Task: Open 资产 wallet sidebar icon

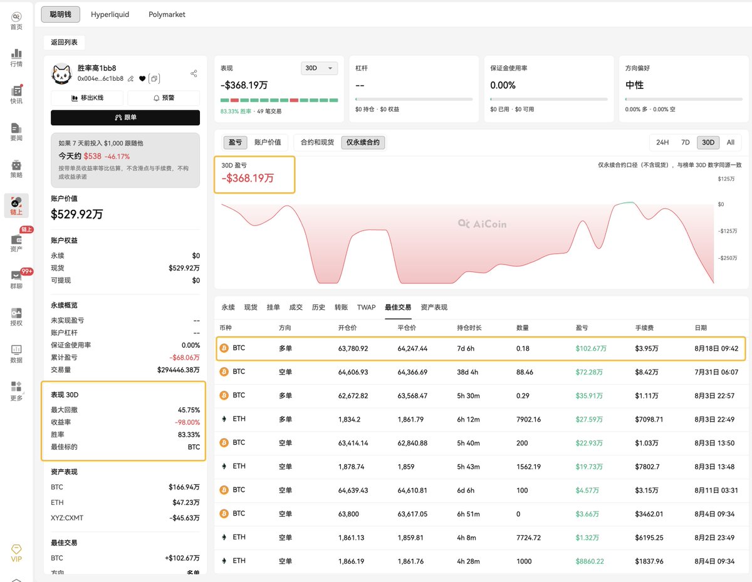Action: click(16, 243)
